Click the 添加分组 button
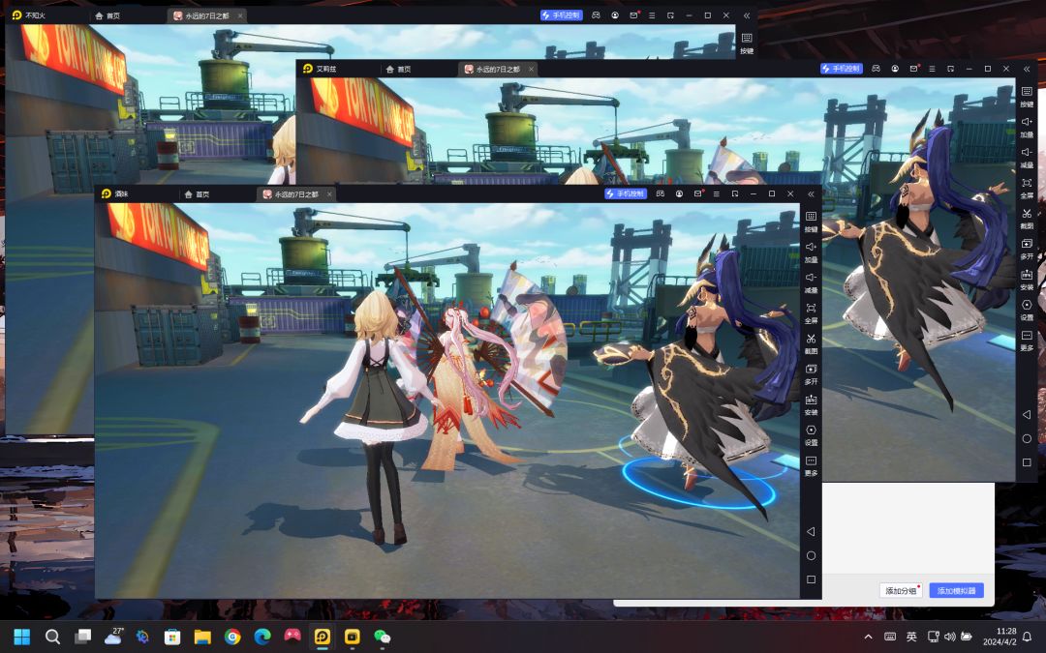 pyautogui.click(x=901, y=590)
